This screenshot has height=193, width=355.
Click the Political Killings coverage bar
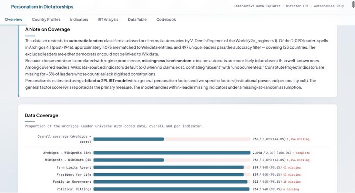click(x=172, y=189)
